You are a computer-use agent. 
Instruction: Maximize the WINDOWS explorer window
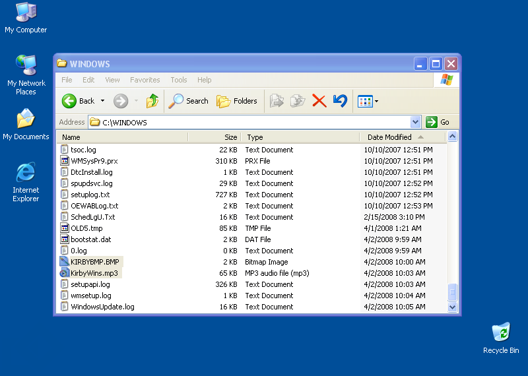coord(436,63)
